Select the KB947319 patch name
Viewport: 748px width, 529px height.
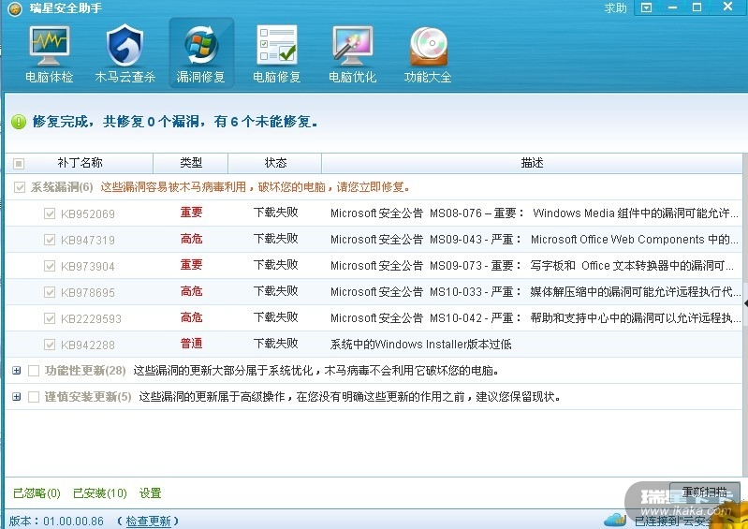coord(88,240)
